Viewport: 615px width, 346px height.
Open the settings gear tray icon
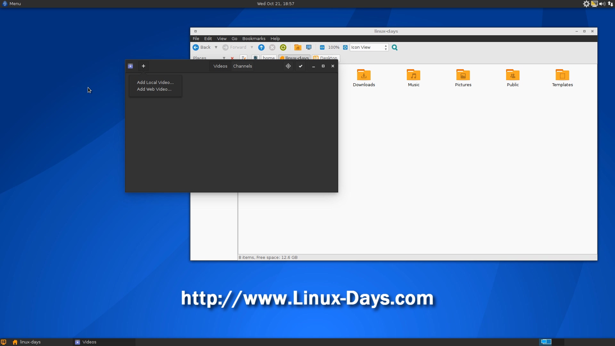pyautogui.click(x=586, y=4)
